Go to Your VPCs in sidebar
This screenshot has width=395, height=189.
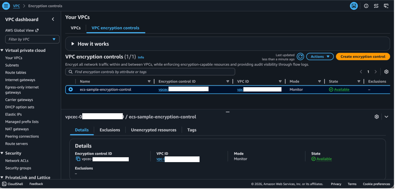(14, 58)
